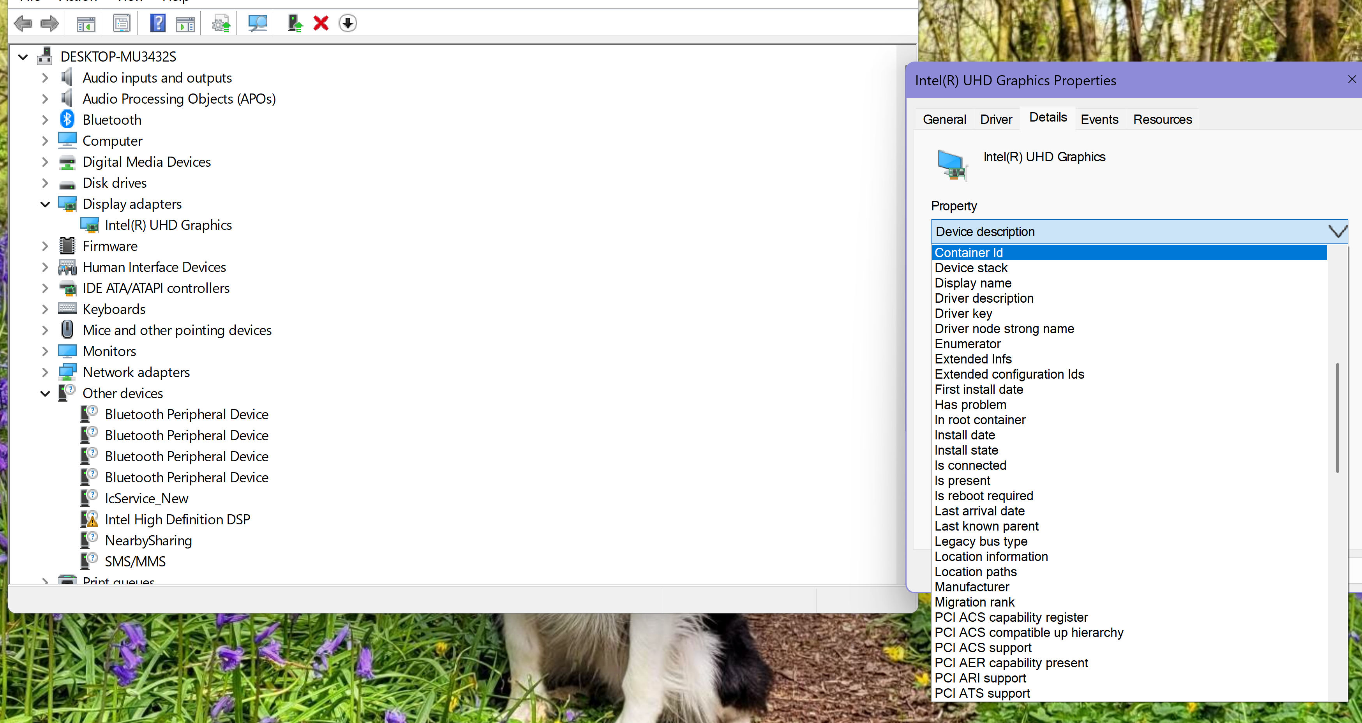The height and width of the screenshot is (723, 1362).
Task: Click the Keyboards category icon
Action: click(67, 309)
